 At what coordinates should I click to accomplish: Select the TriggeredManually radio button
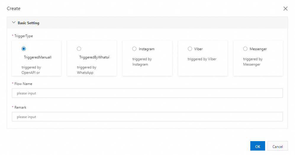pyautogui.click(x=24, y=49)
